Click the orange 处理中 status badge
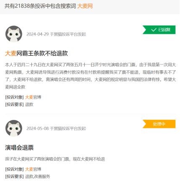The image size is (180, 182). [x=159, y=124]
